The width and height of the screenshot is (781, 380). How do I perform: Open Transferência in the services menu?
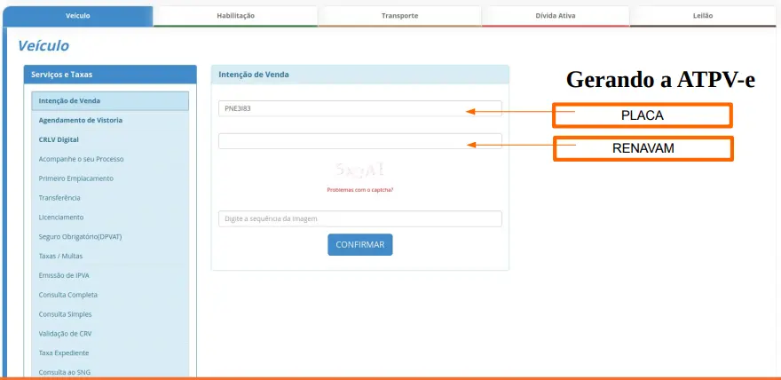59,198
